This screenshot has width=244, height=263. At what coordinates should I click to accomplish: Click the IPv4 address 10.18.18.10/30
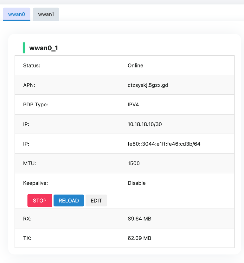pos(145,124)
